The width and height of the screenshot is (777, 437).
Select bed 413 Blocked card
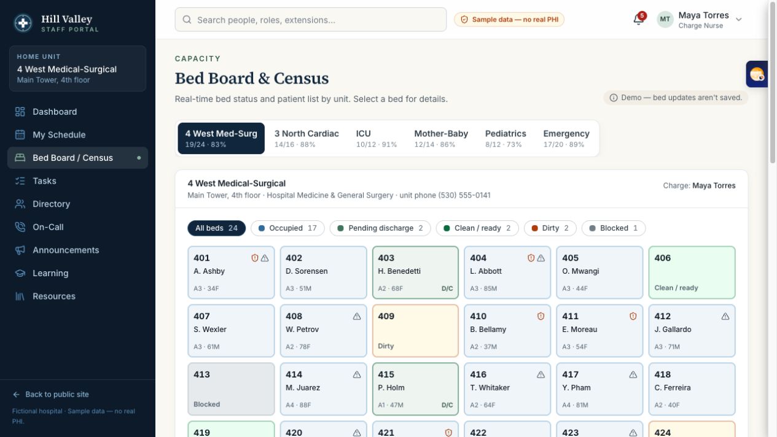[x=231, y=389]
